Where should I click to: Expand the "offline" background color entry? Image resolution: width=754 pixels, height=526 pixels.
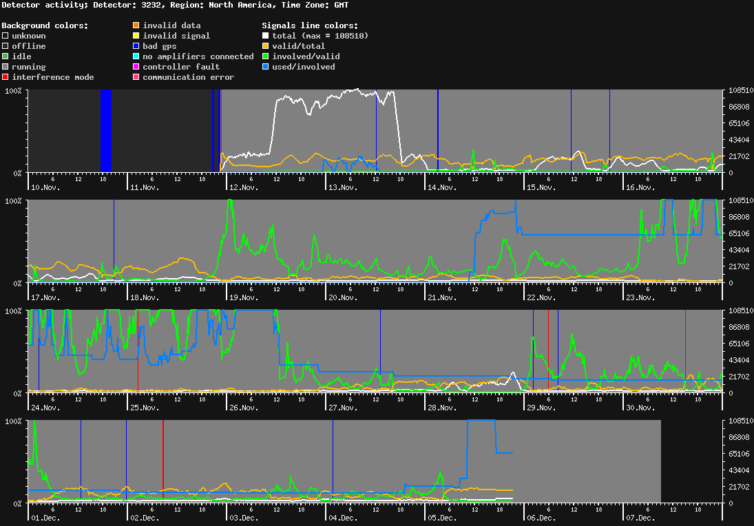(5, 46)
